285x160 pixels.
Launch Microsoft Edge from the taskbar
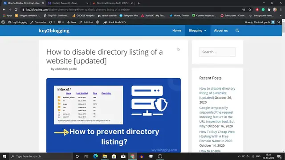[x=95, y=156]
